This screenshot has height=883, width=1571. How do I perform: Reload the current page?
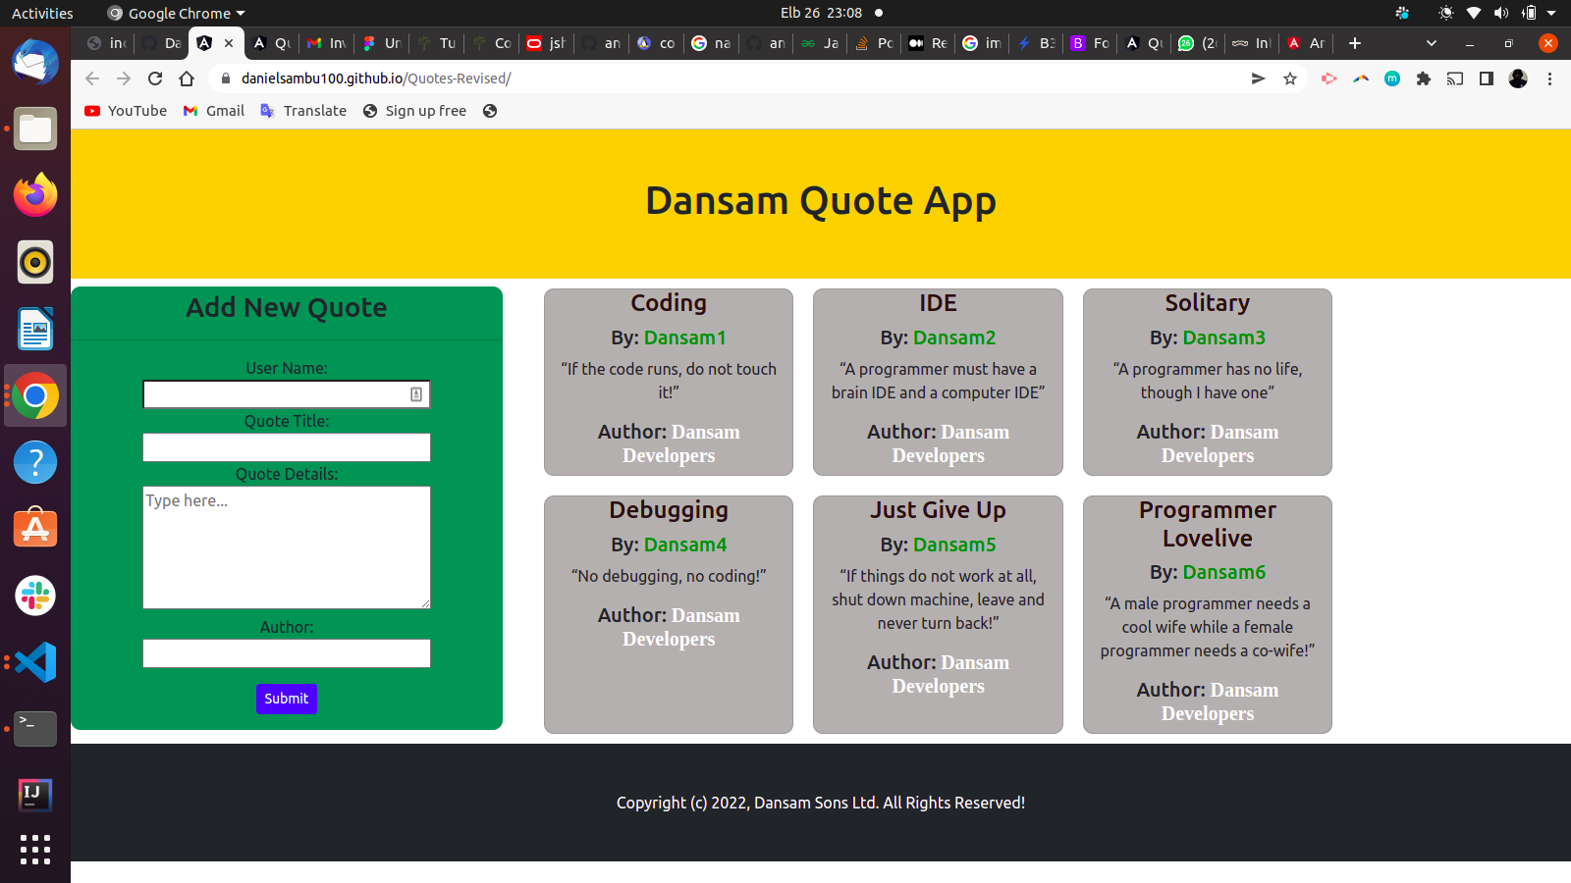(x=155, y=78)
